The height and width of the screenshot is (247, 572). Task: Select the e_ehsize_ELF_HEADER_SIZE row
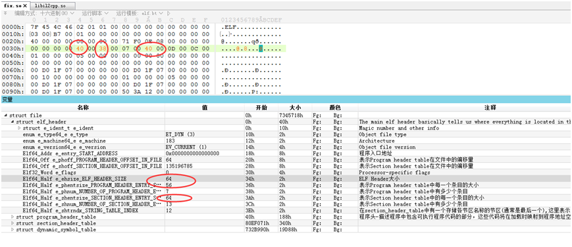[286, 179]
